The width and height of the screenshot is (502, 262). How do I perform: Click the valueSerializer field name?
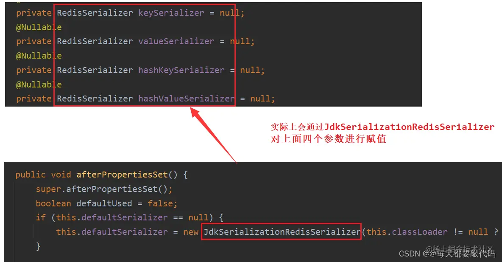(176, 41)
